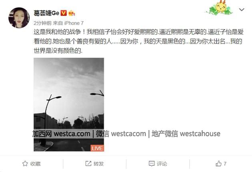Click the post text paragraph
Image resolution: width=252 pixels, height=172 pixels.
tap(138, 42)
